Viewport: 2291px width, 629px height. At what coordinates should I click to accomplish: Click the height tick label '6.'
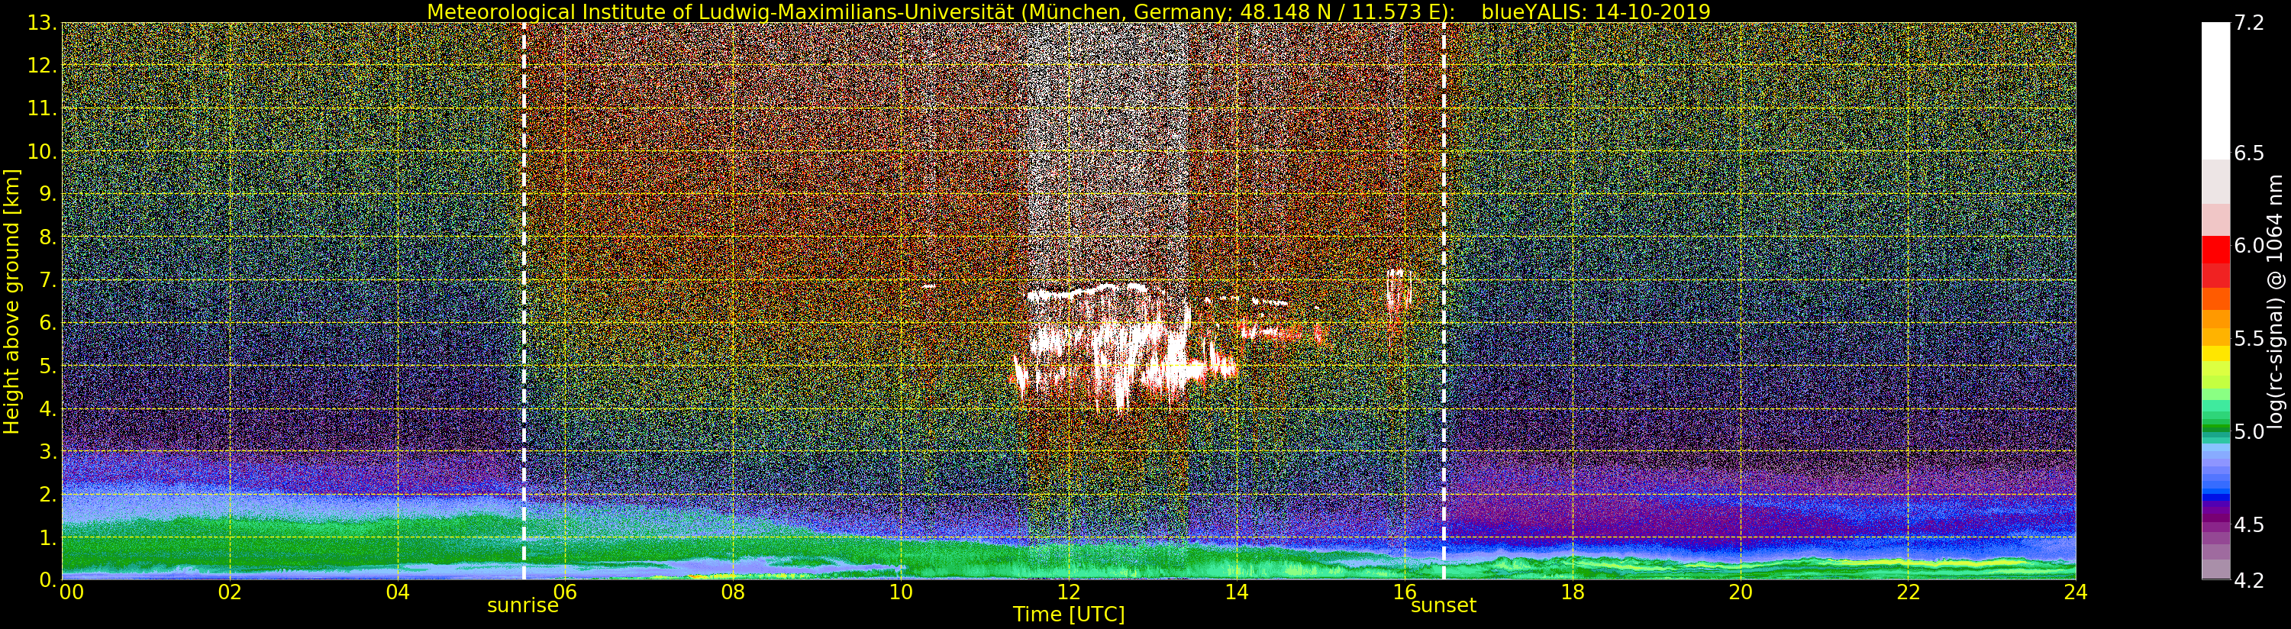coord(48,323)
